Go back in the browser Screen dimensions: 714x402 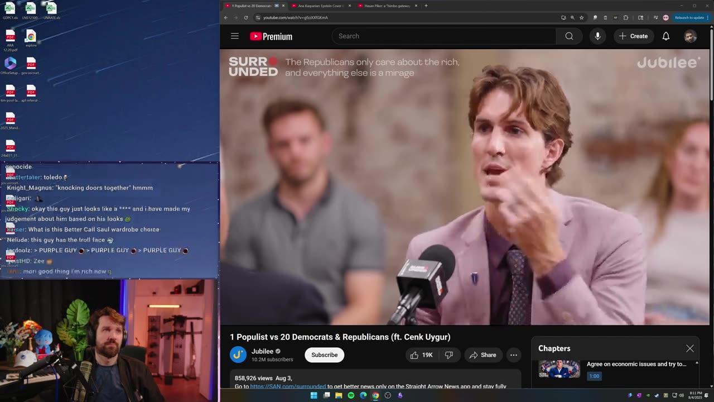[226, 17]
